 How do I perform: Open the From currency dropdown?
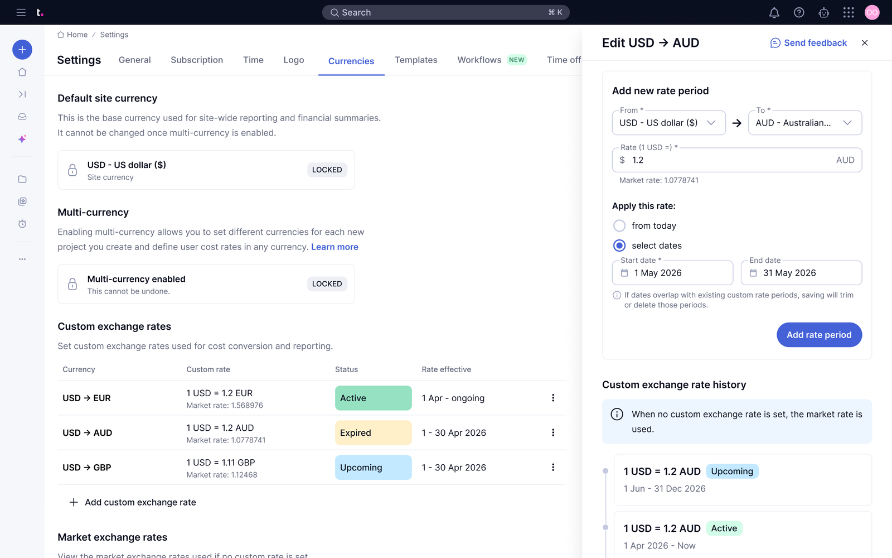(x=669, y=123)
